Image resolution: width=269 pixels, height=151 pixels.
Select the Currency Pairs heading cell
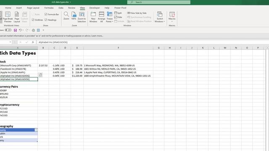18,87
